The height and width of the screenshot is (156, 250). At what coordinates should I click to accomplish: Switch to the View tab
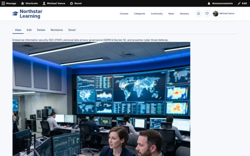pyautogui.click(x=18, y=30)
